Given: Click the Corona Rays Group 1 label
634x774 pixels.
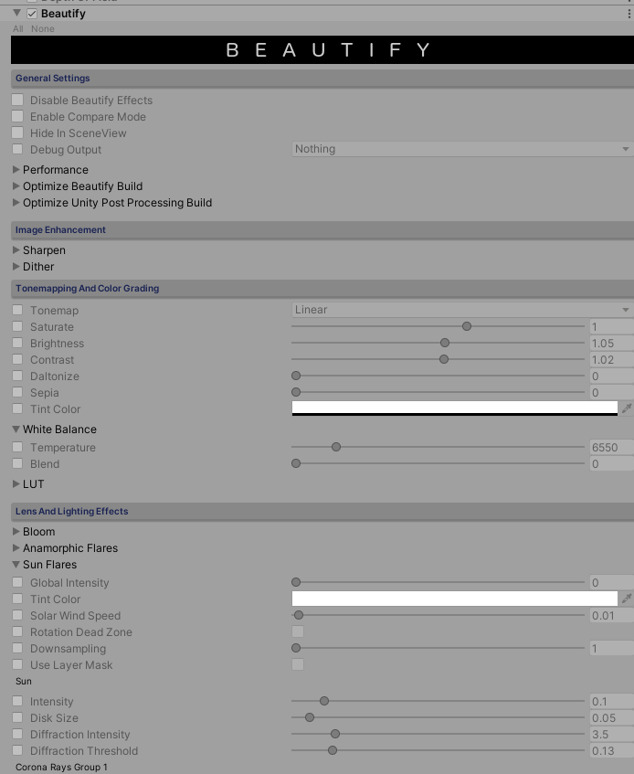Looking at the screenshot, I should (61, 767).
